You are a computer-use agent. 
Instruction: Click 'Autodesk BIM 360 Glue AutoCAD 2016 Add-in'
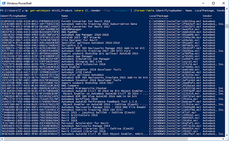[99, 96]
